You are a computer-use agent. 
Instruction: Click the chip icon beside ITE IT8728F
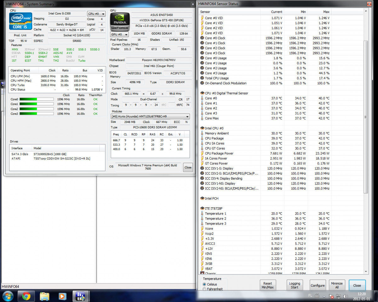202,209
